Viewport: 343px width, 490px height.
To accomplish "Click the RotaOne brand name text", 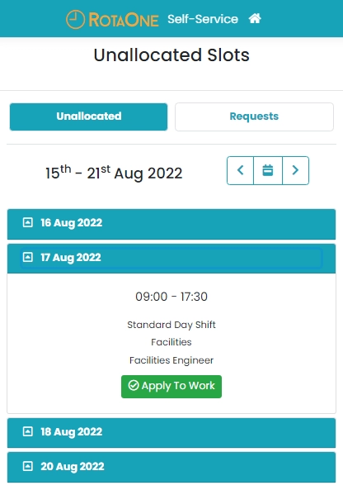I will pyautogui.click(x=124, y=20).
